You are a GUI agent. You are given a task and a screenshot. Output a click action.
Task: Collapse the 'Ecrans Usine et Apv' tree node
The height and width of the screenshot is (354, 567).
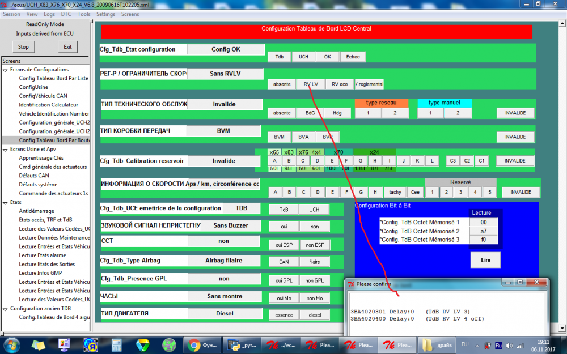click(x=6, y=150)
